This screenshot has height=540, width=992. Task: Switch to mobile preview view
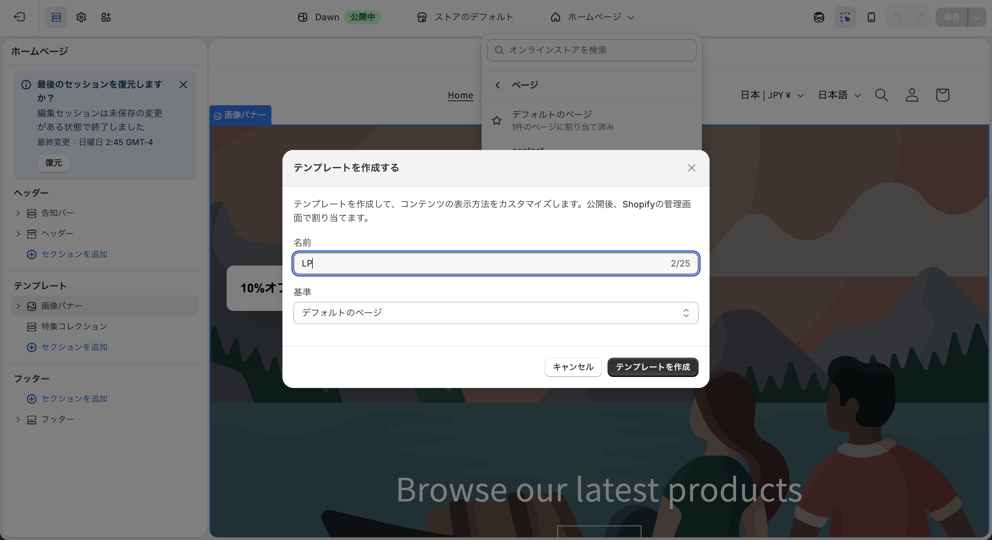[x=871, y=17]
